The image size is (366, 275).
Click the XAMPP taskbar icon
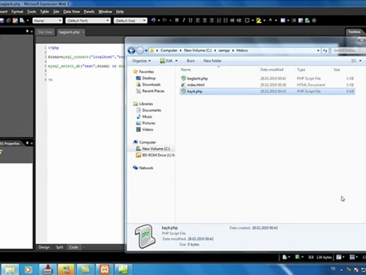[104, 270]
